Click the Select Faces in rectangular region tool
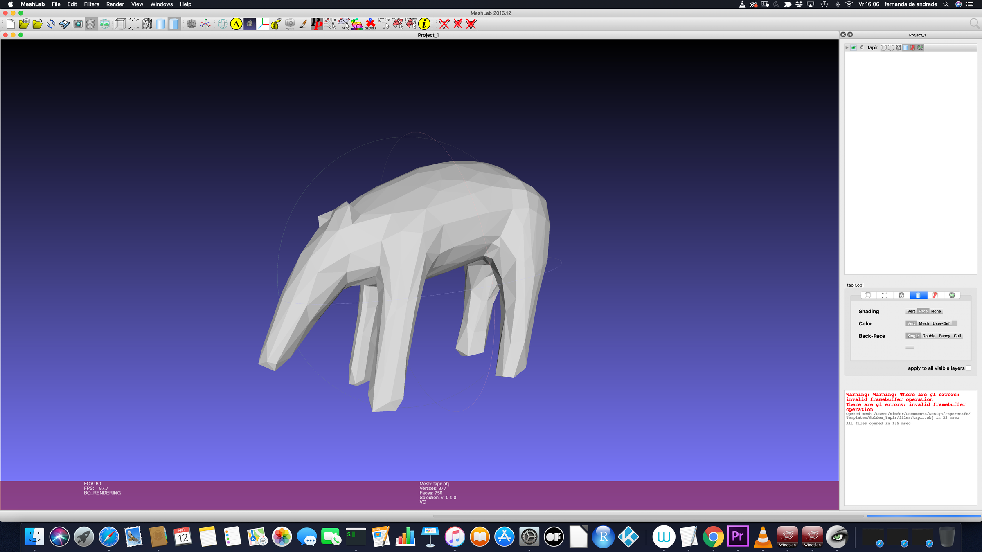Screen dimensions: 982x552 (398, 24)
